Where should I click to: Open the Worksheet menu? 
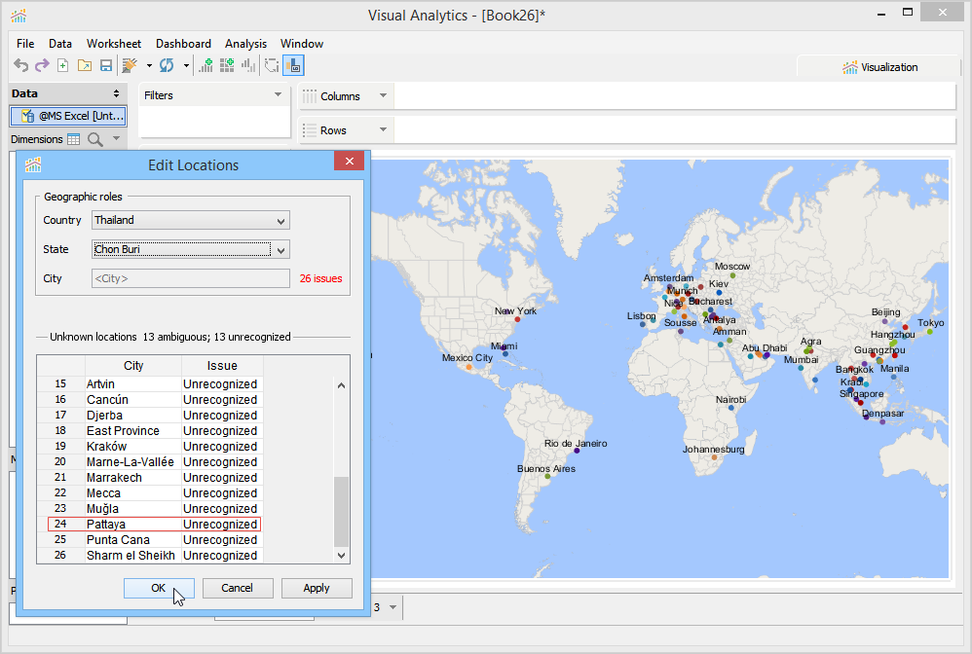[113, 44]
